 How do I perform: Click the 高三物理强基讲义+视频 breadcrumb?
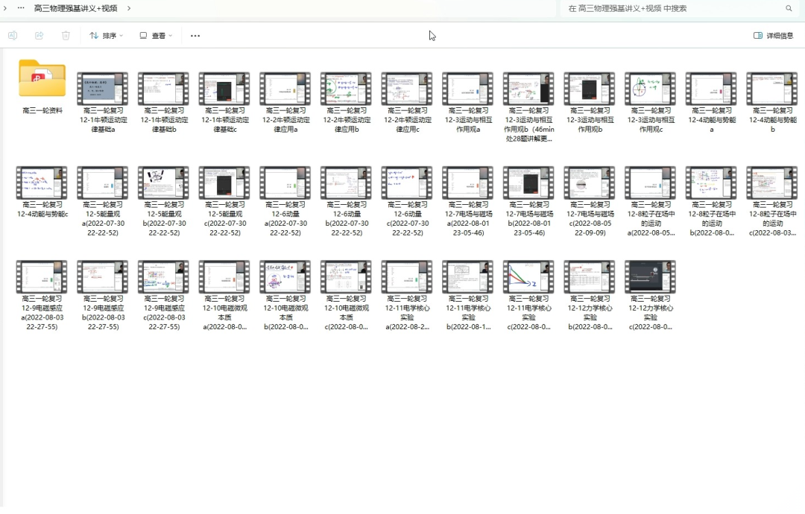[x=75, y=8]
